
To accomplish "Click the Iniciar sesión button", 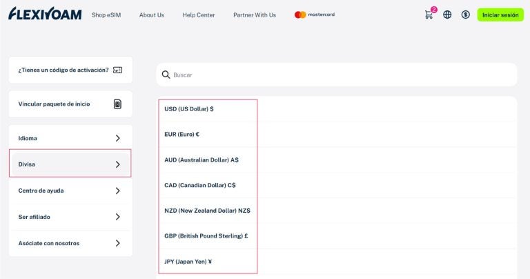I will coord(500,15).
